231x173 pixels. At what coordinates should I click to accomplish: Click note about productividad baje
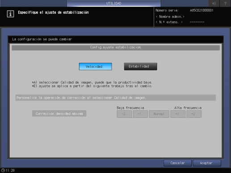[x=92, y=82]
